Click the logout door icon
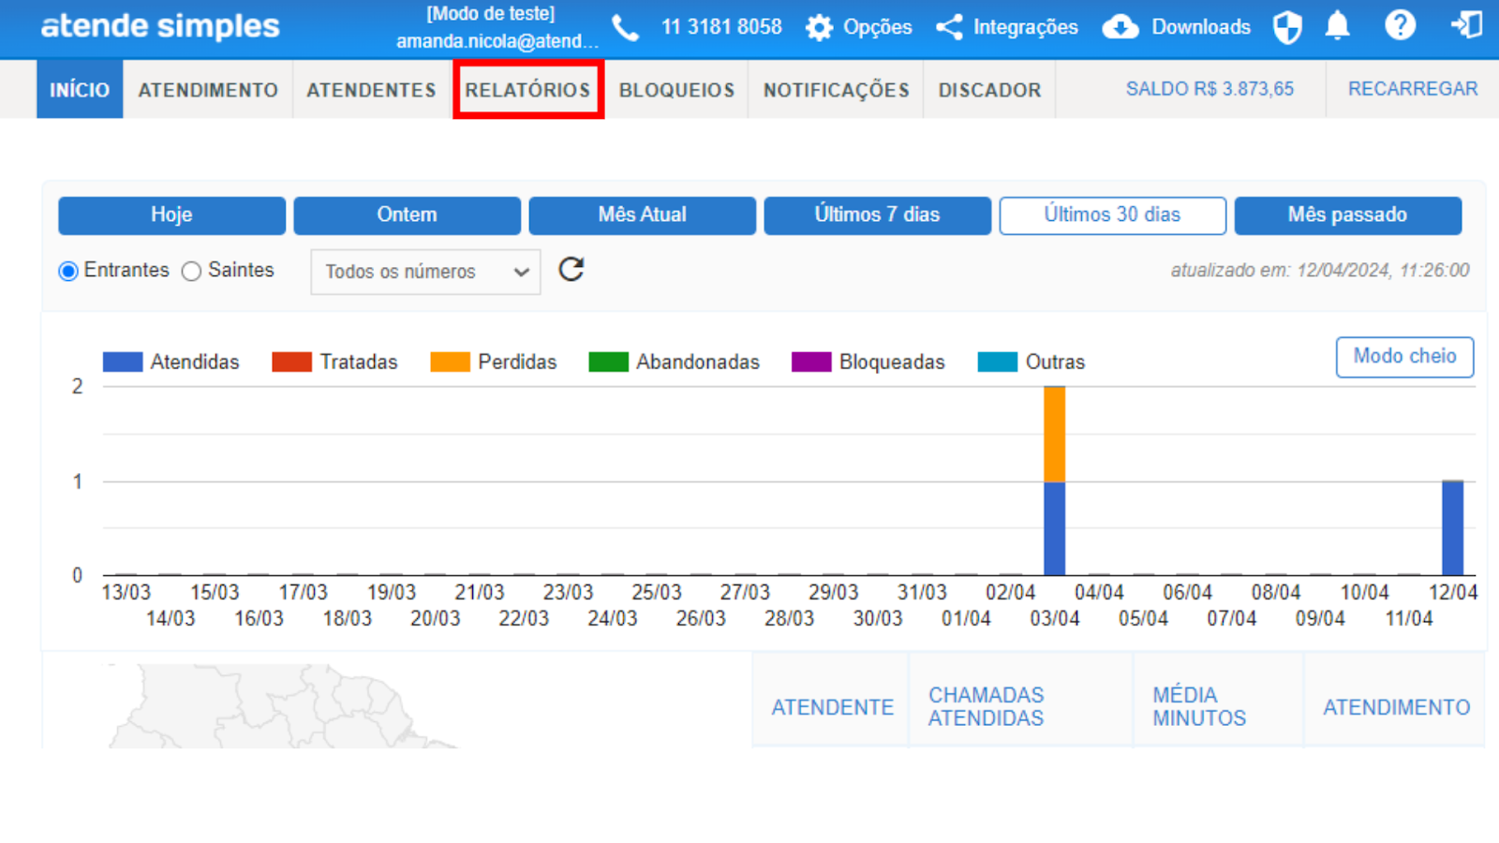The height and width of the screenshot is (843, 1499). pyautogui.click(x=1466, y=26)
